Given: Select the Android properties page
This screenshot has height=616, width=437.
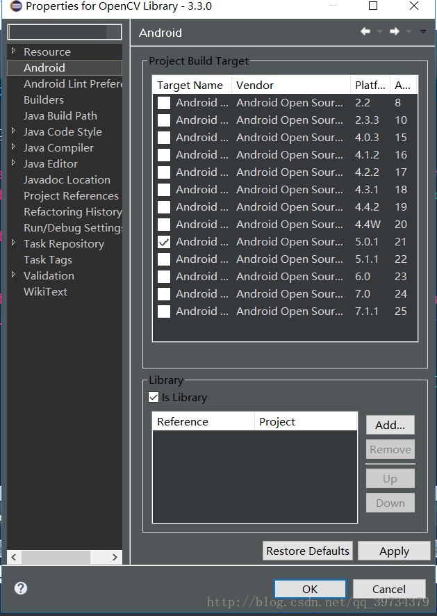Looking at the screenshot, I should click(44, 67).
